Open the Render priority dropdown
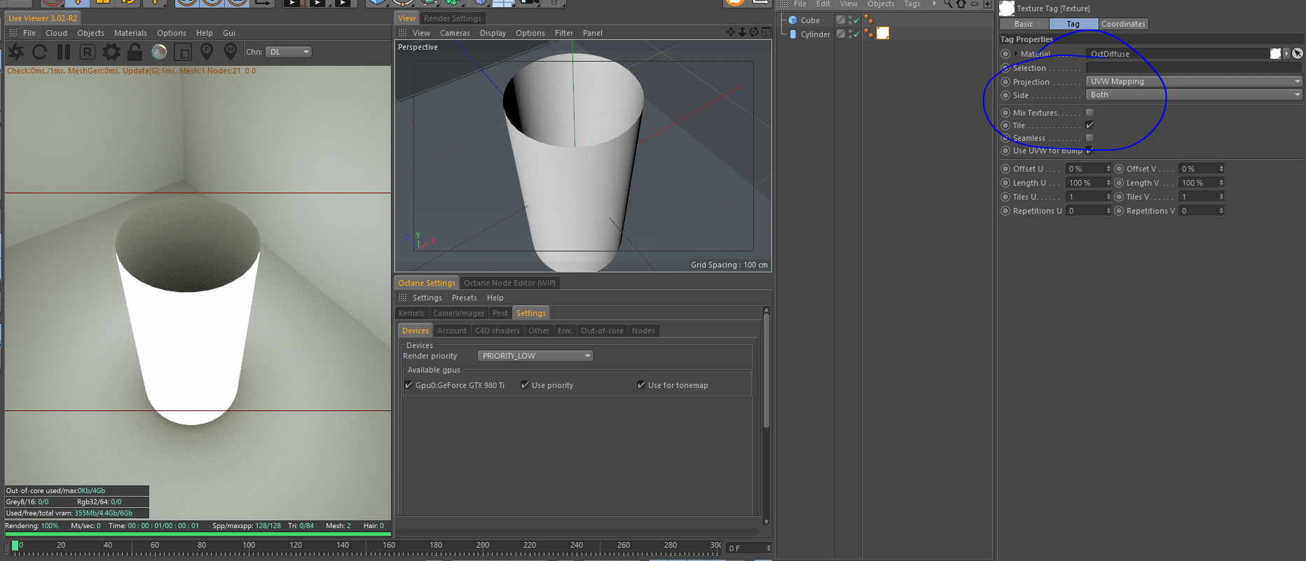1306x561 pixels. tap(535, 356)
